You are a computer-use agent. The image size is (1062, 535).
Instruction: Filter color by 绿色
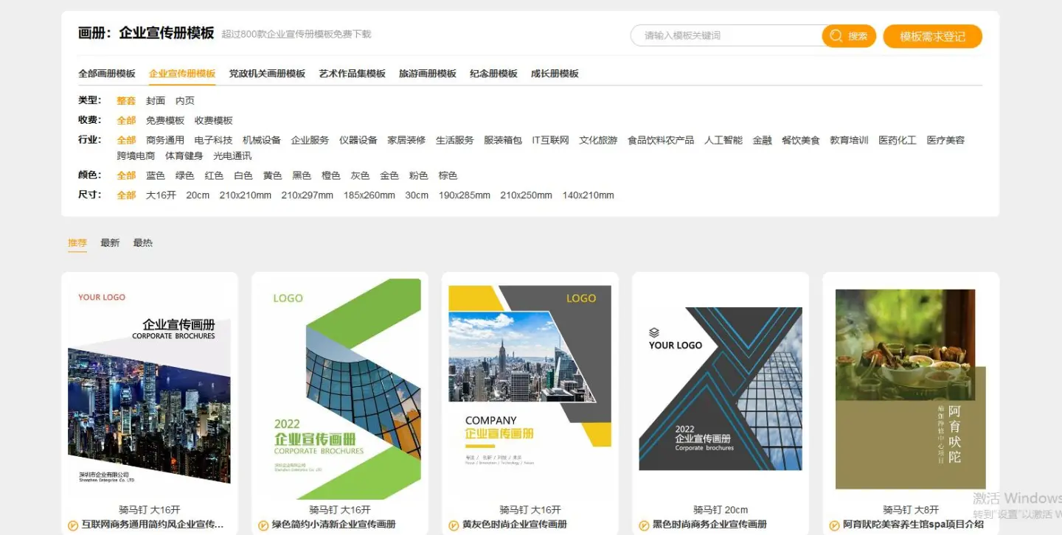coord(184,175)
